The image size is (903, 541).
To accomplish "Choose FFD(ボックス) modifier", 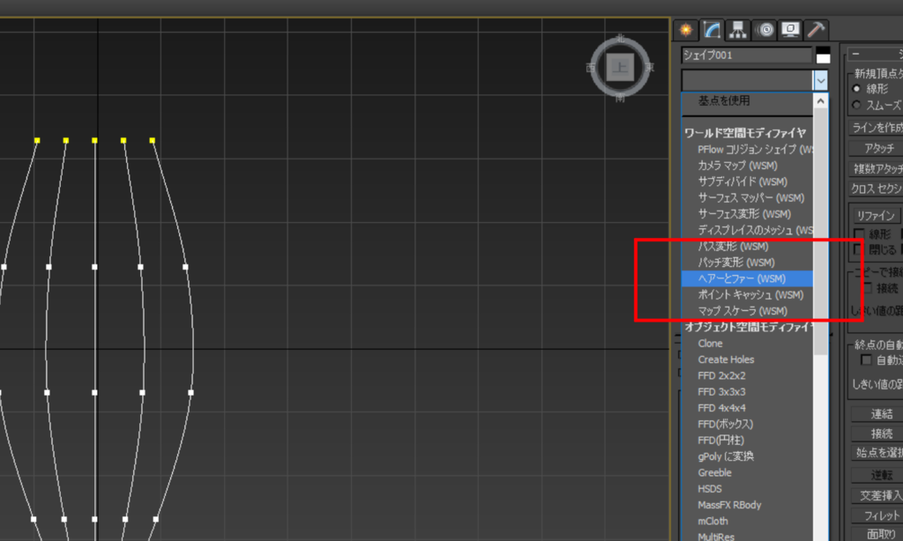I will (748, 424).
